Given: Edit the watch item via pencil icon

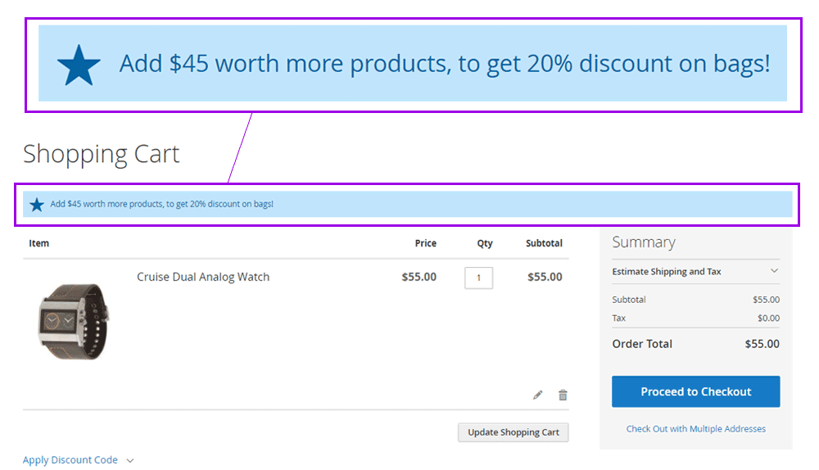Looking at the screenshot, I should click(x=538, y=395).
